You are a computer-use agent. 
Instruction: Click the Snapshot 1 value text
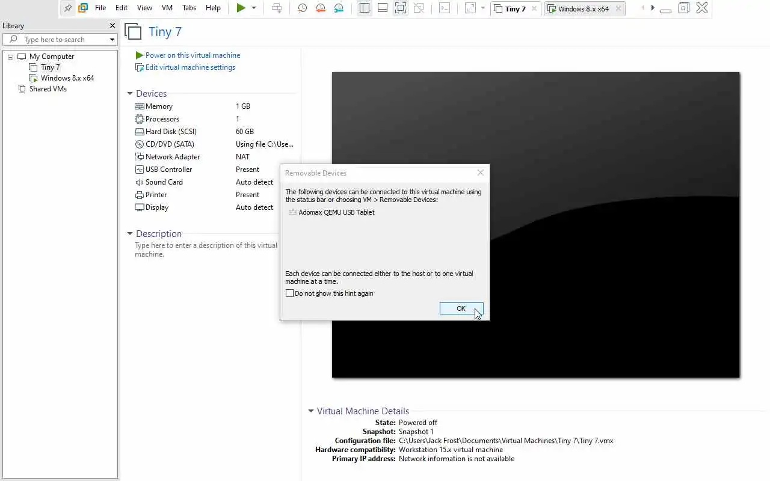point(416,432)
